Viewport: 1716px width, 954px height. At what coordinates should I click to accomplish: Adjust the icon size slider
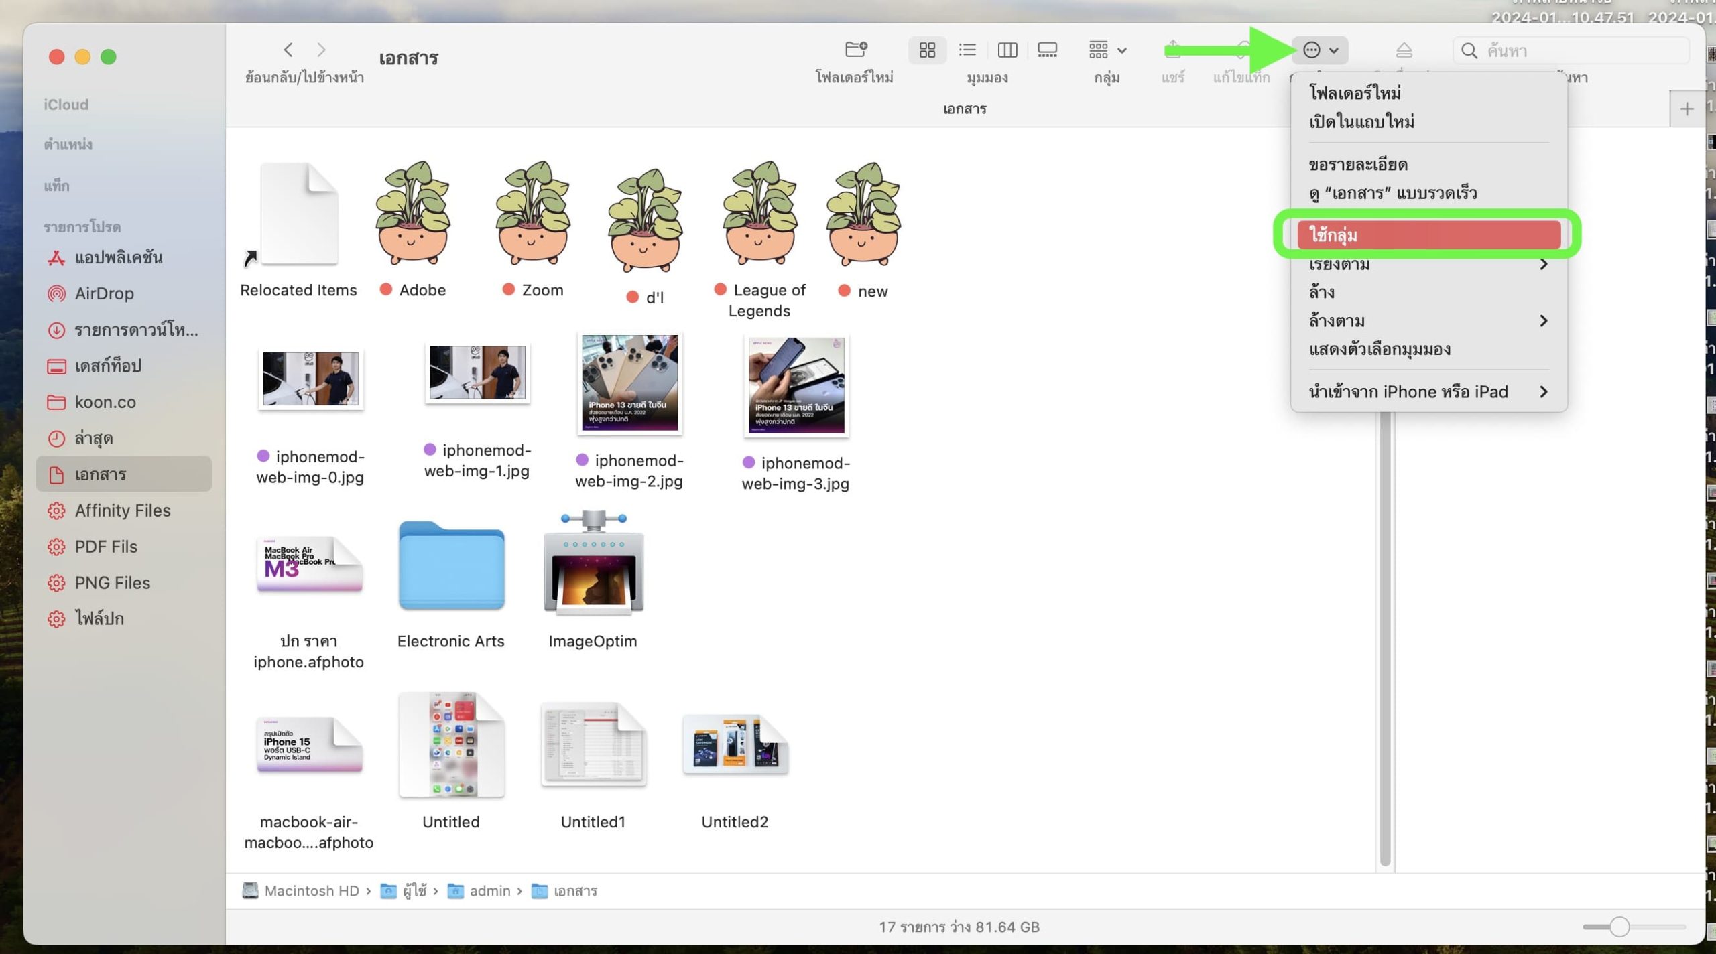pos(1619,927)
